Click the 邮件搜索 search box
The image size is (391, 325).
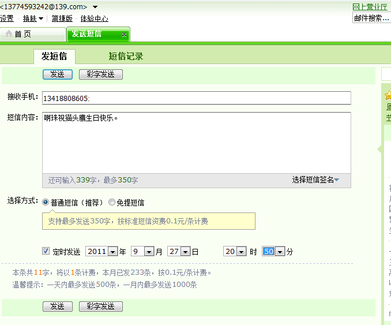click(x=371, y=18)
